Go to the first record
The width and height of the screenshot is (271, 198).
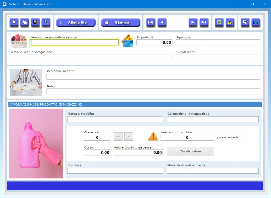pyautogui.click(x=151, y=22)
